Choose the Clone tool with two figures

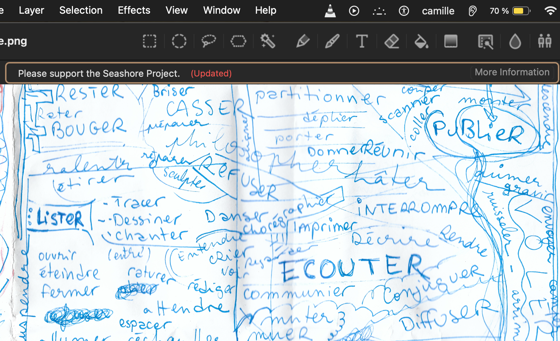(544, 41)
